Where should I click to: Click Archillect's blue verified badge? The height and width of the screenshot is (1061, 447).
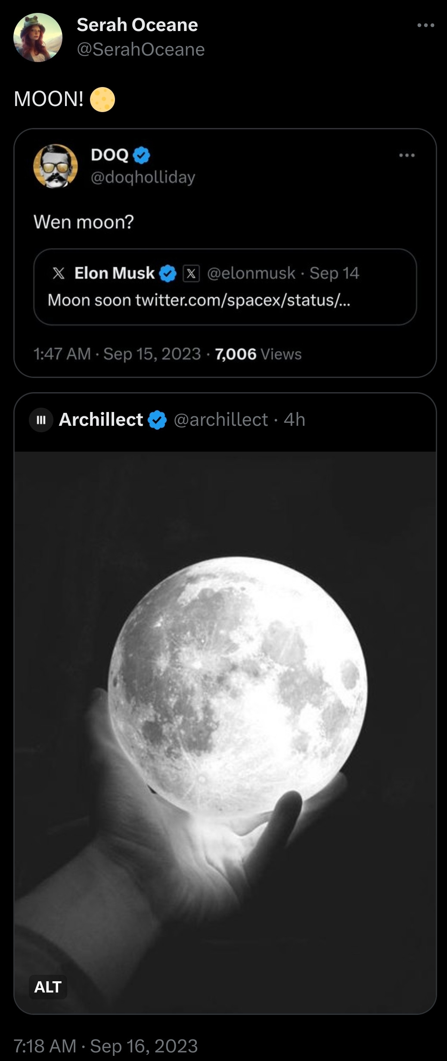click(x=157, y=420)
